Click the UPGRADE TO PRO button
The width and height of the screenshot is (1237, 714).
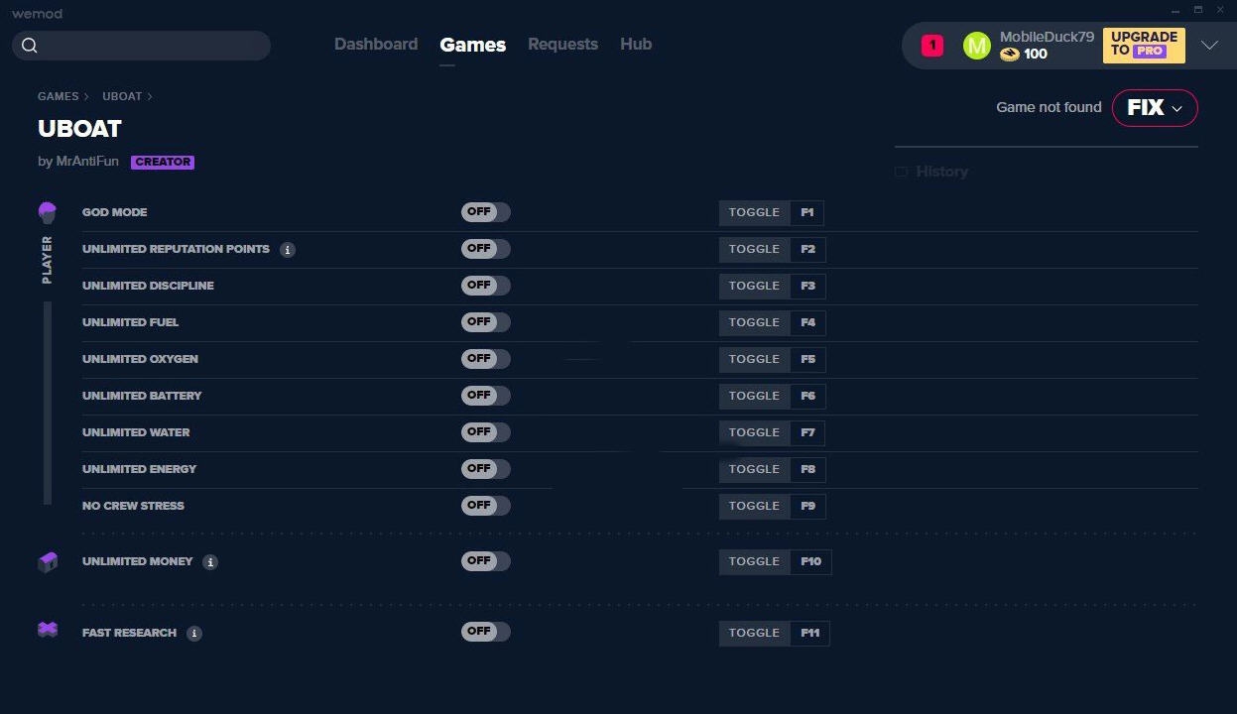[1143, 45]
